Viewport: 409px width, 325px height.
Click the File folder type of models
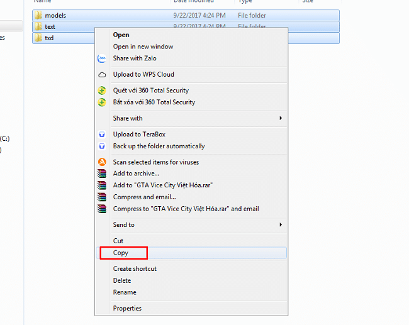[252, 15]
